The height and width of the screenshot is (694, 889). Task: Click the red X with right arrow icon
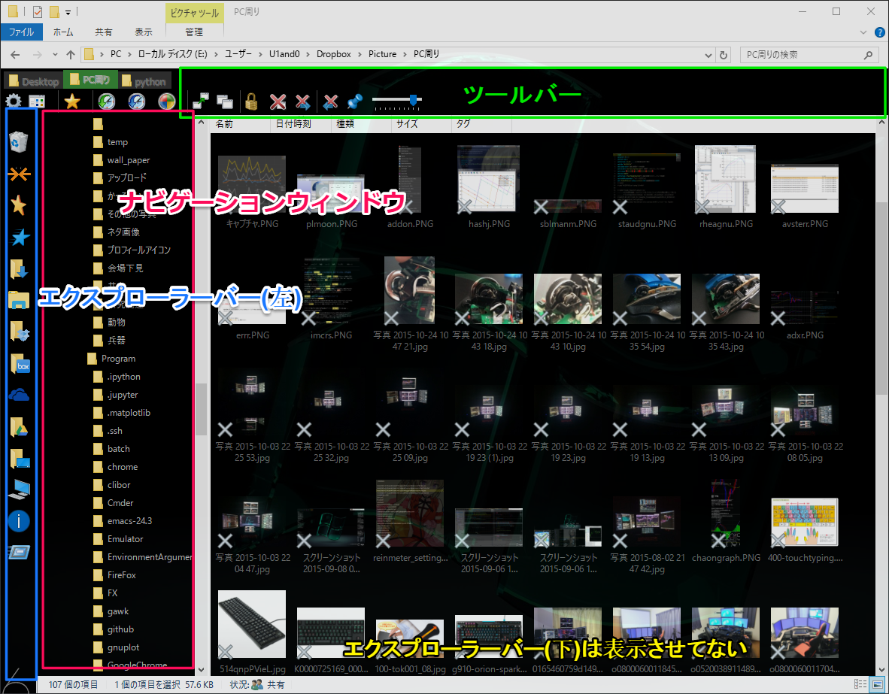[303, 102]
